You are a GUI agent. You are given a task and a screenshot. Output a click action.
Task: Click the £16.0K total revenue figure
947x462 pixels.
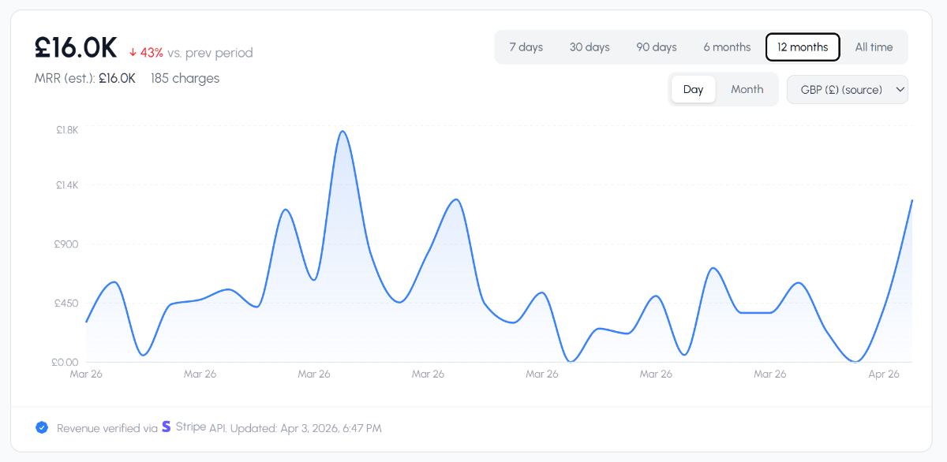pyautogui.click(x=76, y=49)
